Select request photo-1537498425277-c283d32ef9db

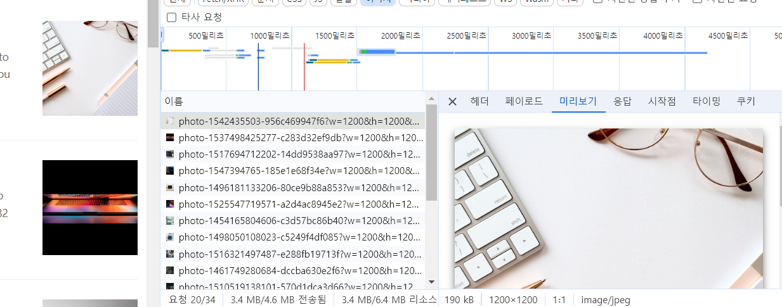[292, 137]
